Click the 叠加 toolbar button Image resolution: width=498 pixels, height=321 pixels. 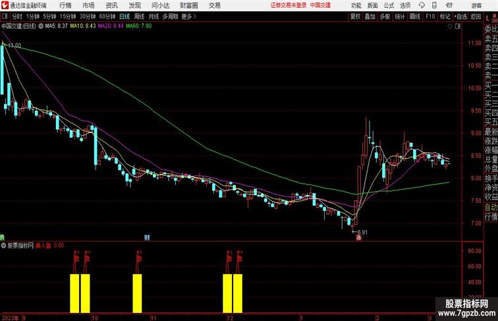coord(370,16)
